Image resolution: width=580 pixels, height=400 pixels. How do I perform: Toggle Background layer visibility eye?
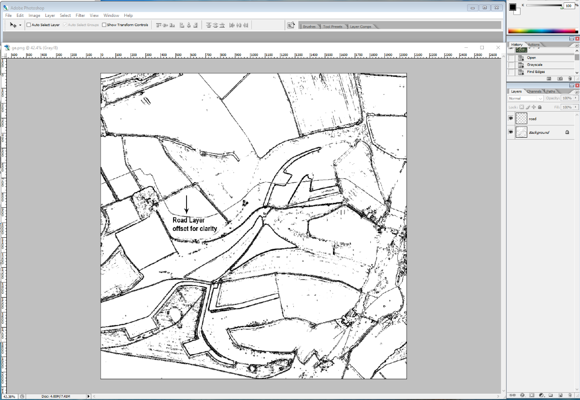click(x=510, y=132)
